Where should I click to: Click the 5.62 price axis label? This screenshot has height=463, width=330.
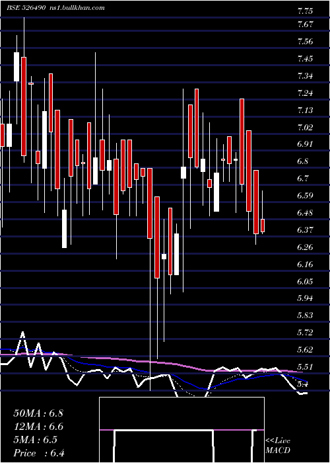305,350
